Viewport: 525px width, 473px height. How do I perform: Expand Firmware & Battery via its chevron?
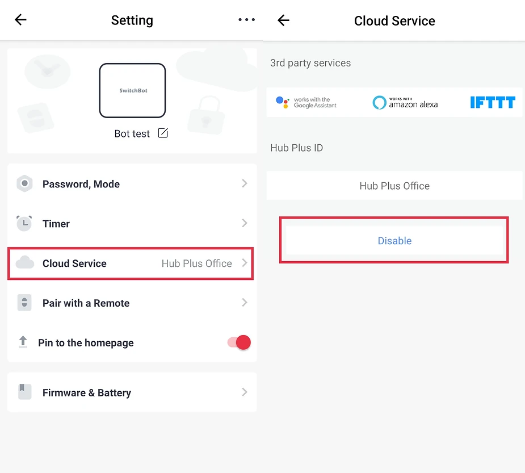tap(245, 392)
